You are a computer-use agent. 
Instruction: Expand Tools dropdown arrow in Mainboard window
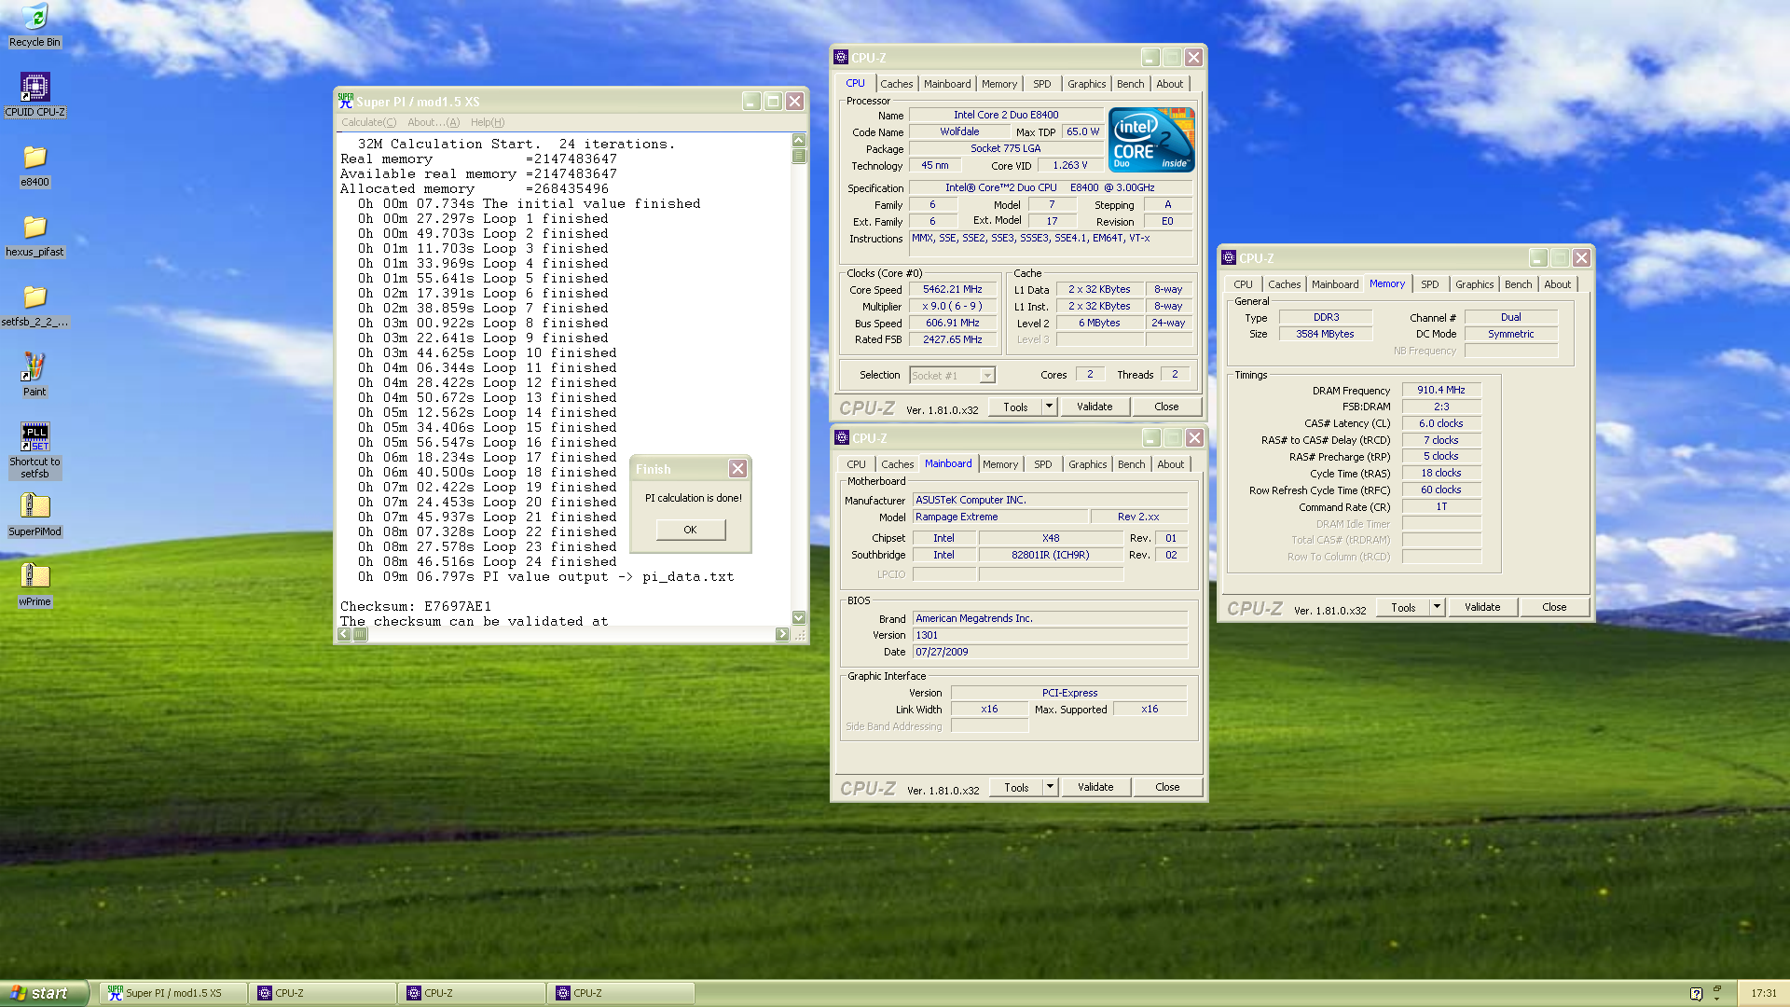click(x=1050, y=787)
